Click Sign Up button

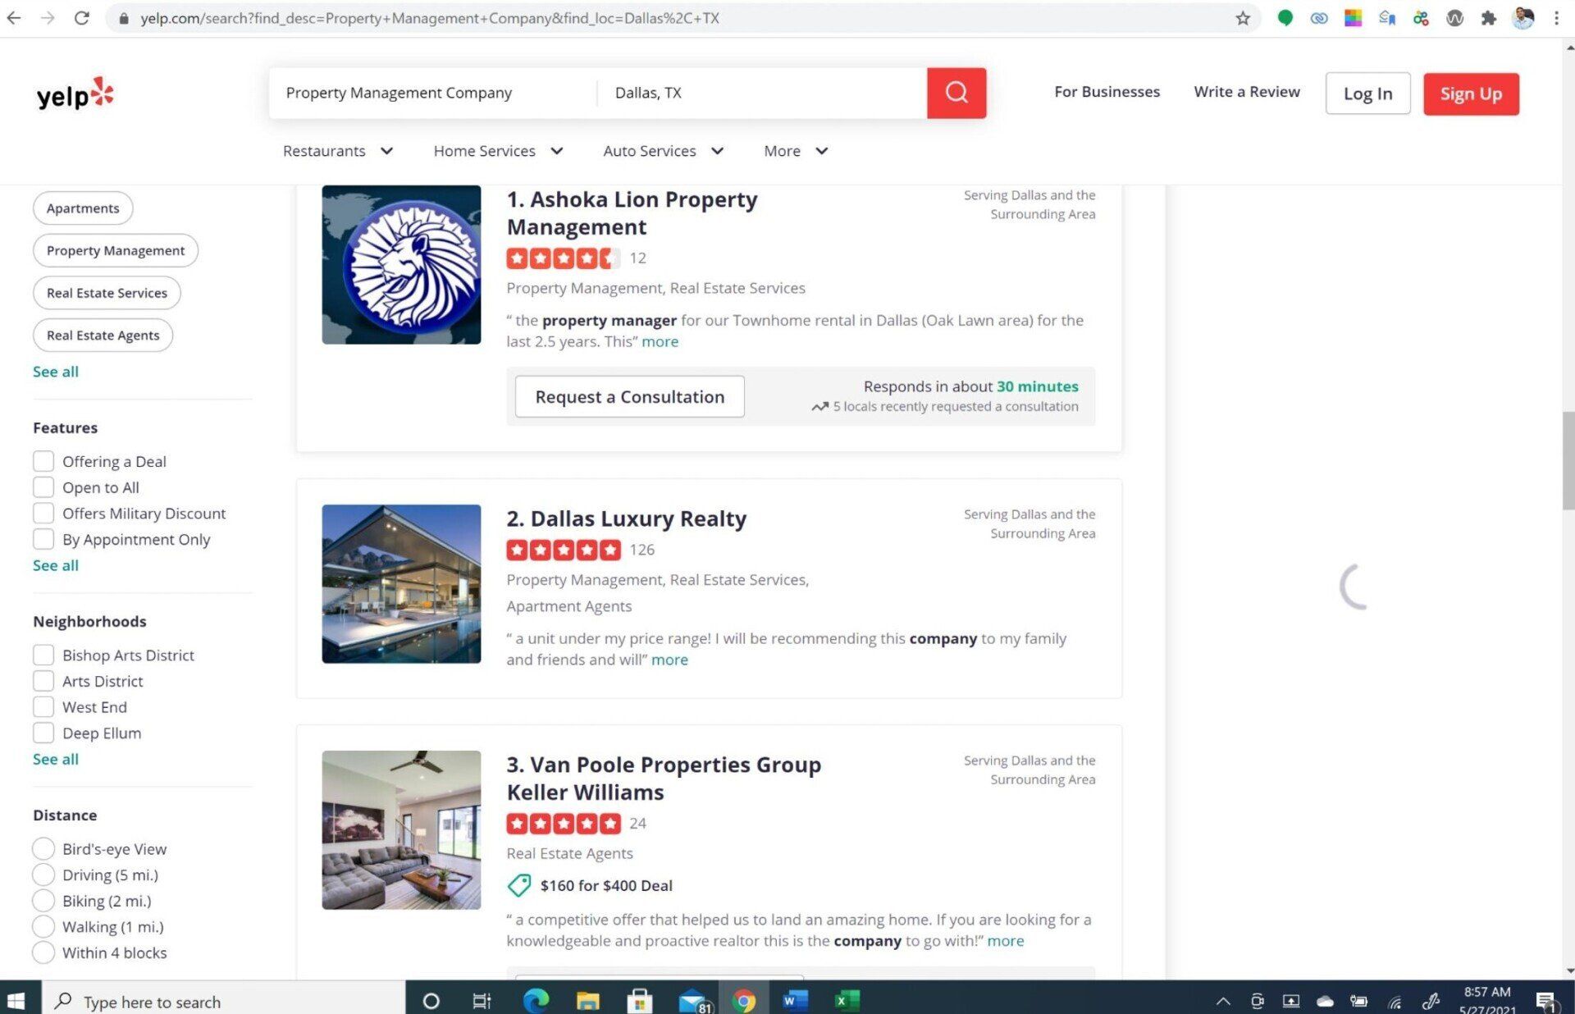tap(1471, 94)
